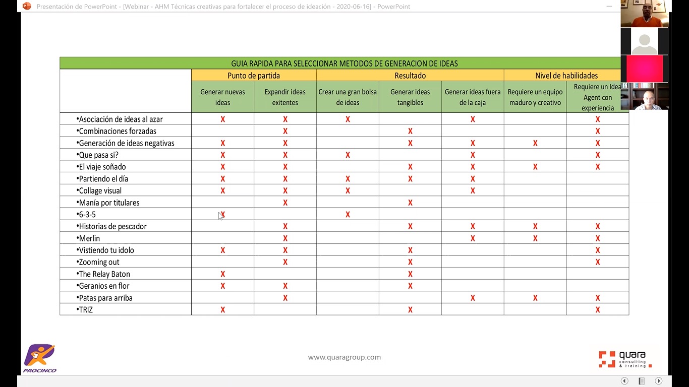Click the '6-3-5' row label

click(x=86, y=215)
